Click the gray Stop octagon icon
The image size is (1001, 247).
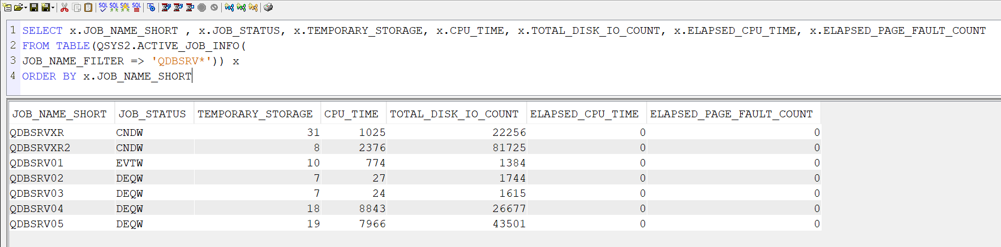click(201, 7)
